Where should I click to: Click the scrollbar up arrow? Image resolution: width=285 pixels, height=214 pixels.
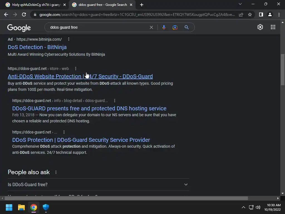point(282,22)
